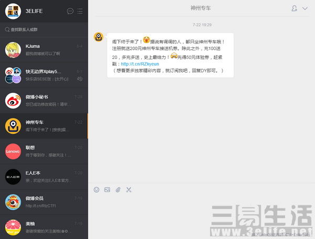Image resolution: width=315 pixels, height=239 pixels.
Task: Open new chat bubble icon in header
Action: pos(70,11)
